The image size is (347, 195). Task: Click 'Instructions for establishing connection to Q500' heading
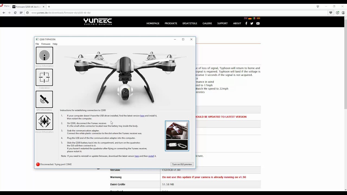pyautogui.click(x=83, y=110)
